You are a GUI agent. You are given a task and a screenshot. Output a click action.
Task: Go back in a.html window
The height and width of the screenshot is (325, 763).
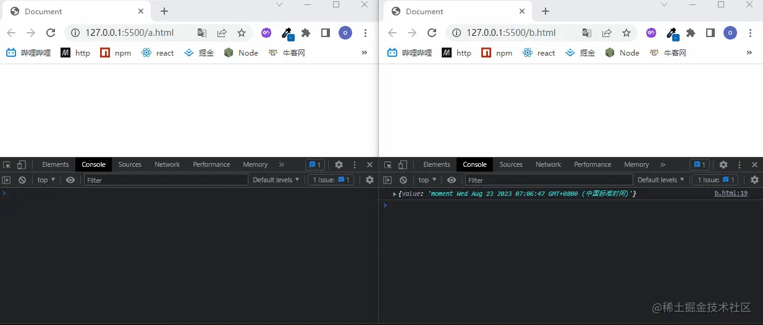(x=11, y=33)
